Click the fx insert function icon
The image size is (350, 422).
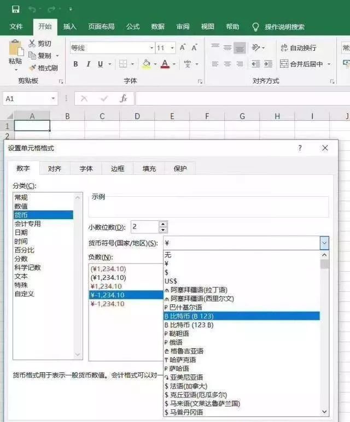point(123,98)
